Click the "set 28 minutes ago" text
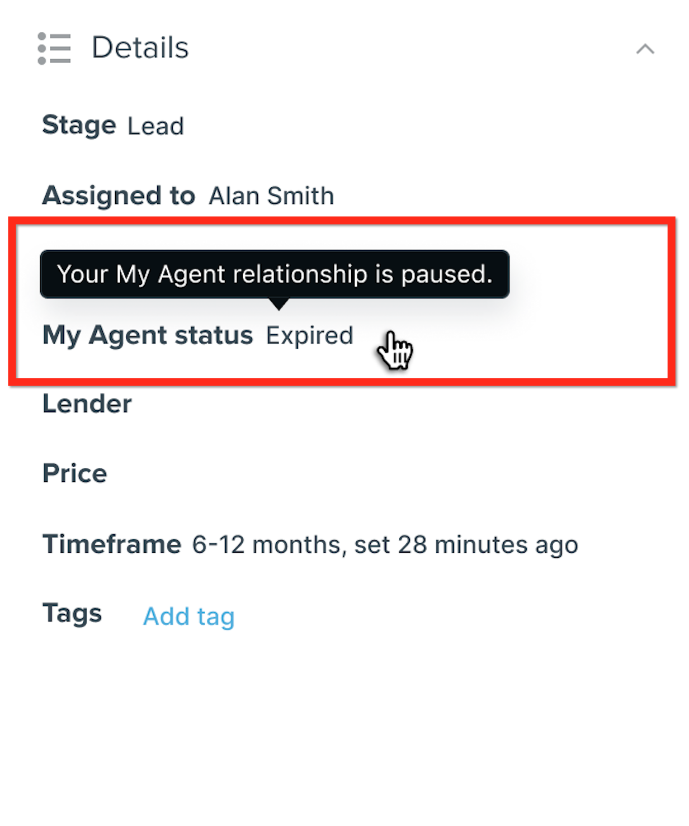 coord(466,545)
